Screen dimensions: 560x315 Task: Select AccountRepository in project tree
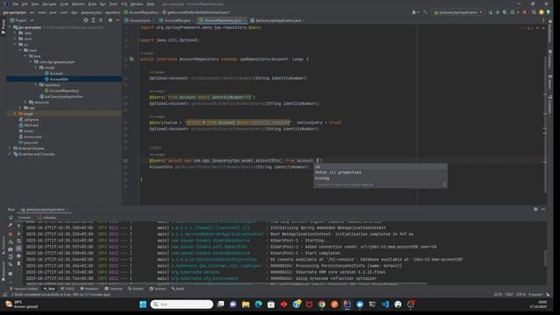click(62, 91)
